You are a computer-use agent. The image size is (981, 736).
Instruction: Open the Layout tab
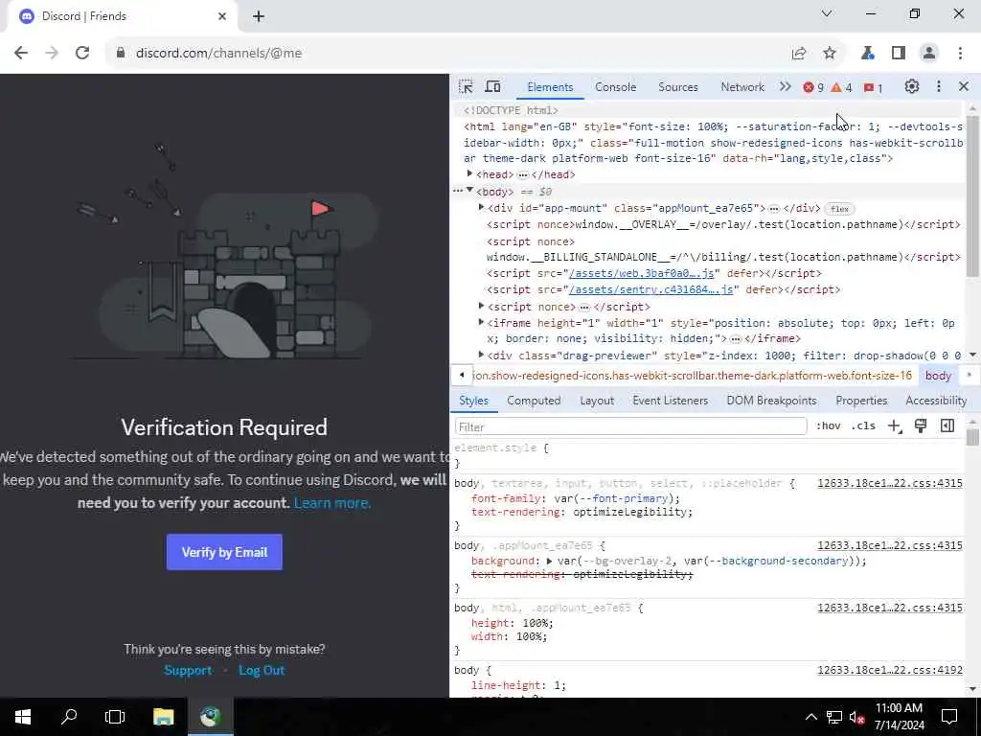(597, 401)
